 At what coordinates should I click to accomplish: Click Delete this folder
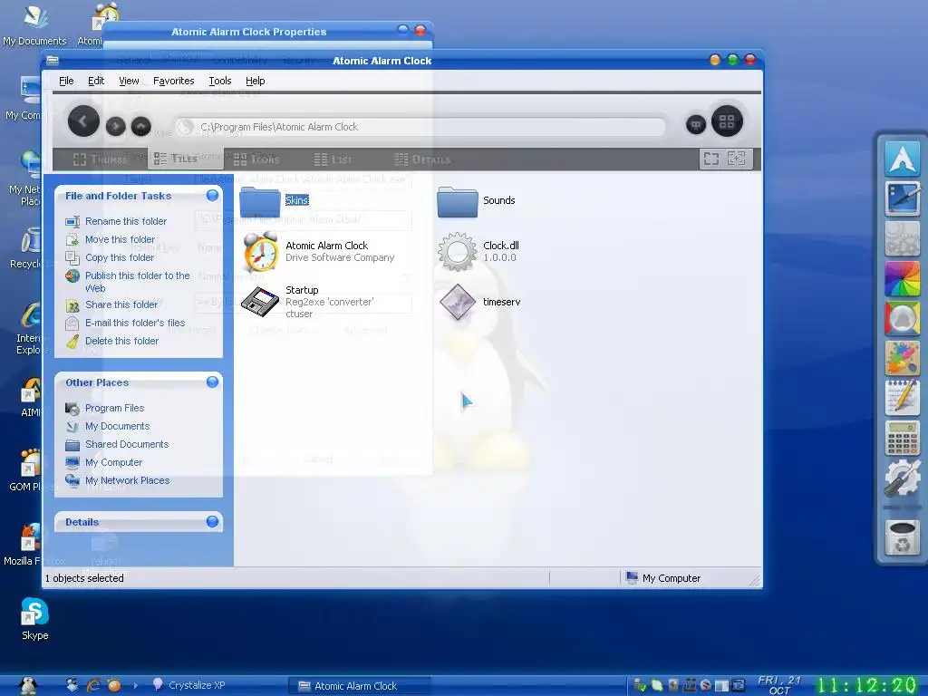click(122, 341)
